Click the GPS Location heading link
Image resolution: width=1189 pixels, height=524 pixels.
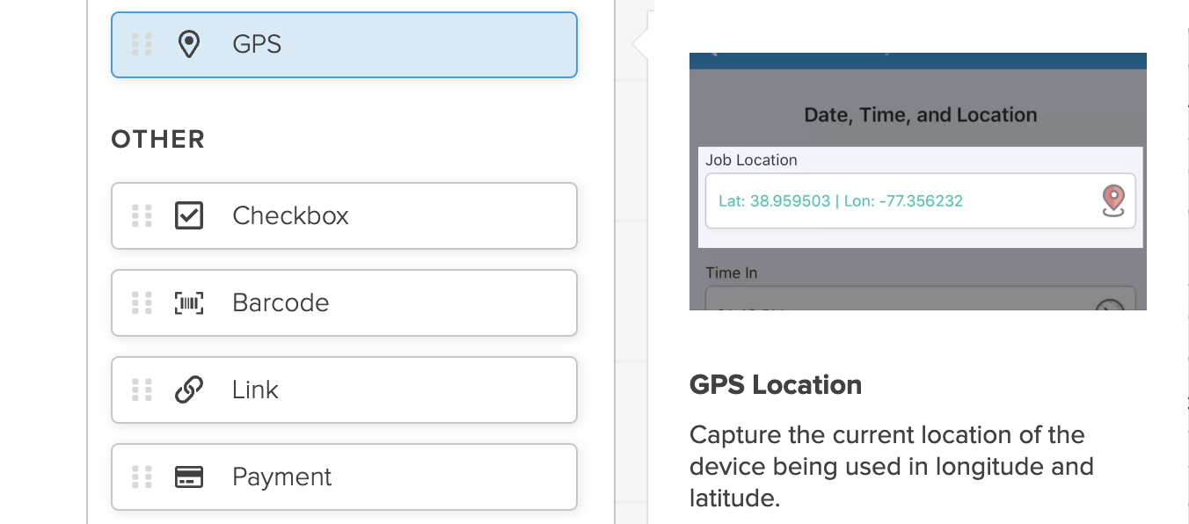coord(776,384)
